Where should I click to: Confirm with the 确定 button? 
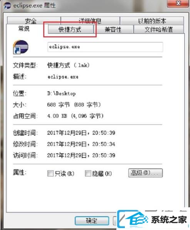coord(92,221)
